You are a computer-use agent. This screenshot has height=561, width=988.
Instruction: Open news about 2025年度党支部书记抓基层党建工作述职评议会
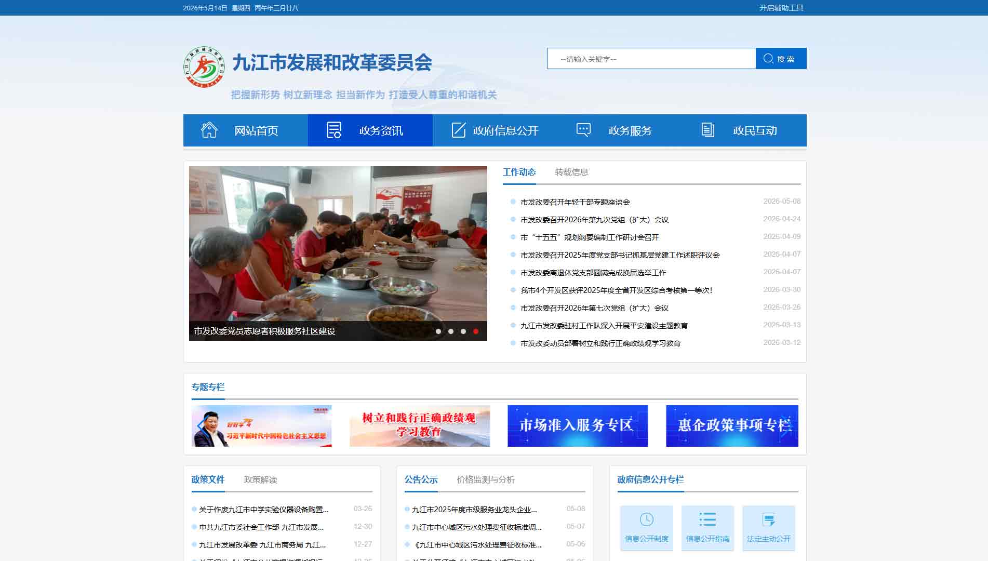[x=620, y=255]
